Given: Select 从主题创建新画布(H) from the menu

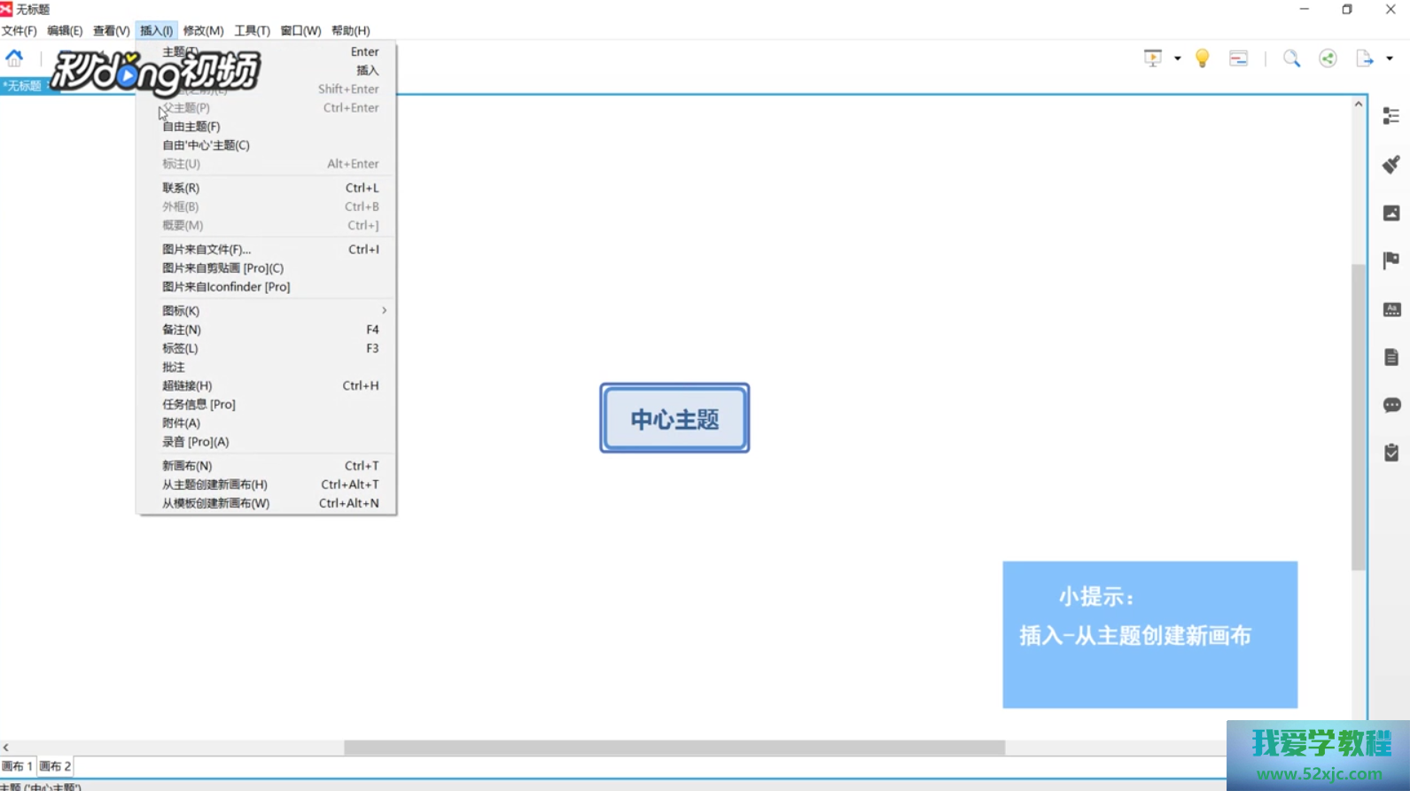Looking at the screenshot, I should coord(214,485).
